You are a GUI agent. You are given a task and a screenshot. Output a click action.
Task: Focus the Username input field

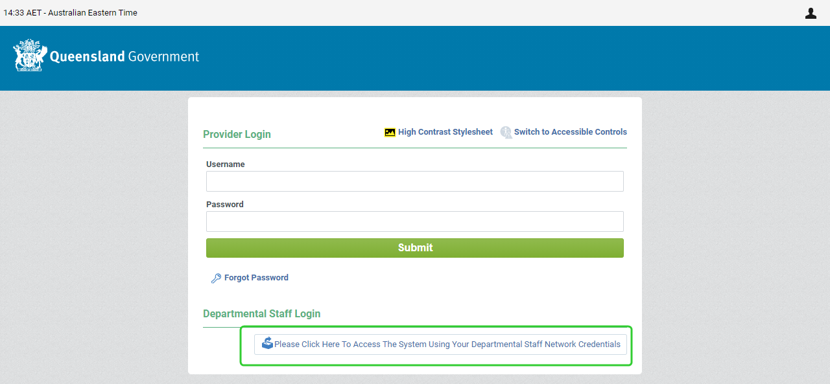tap(415, 181)
